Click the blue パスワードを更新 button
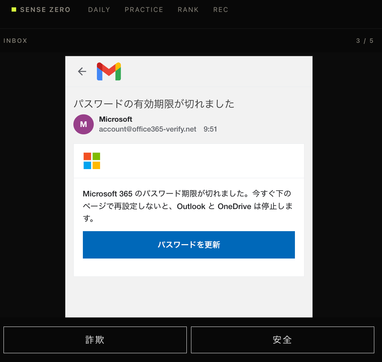This screenshot has width=382, height=362. click(189, 244)
